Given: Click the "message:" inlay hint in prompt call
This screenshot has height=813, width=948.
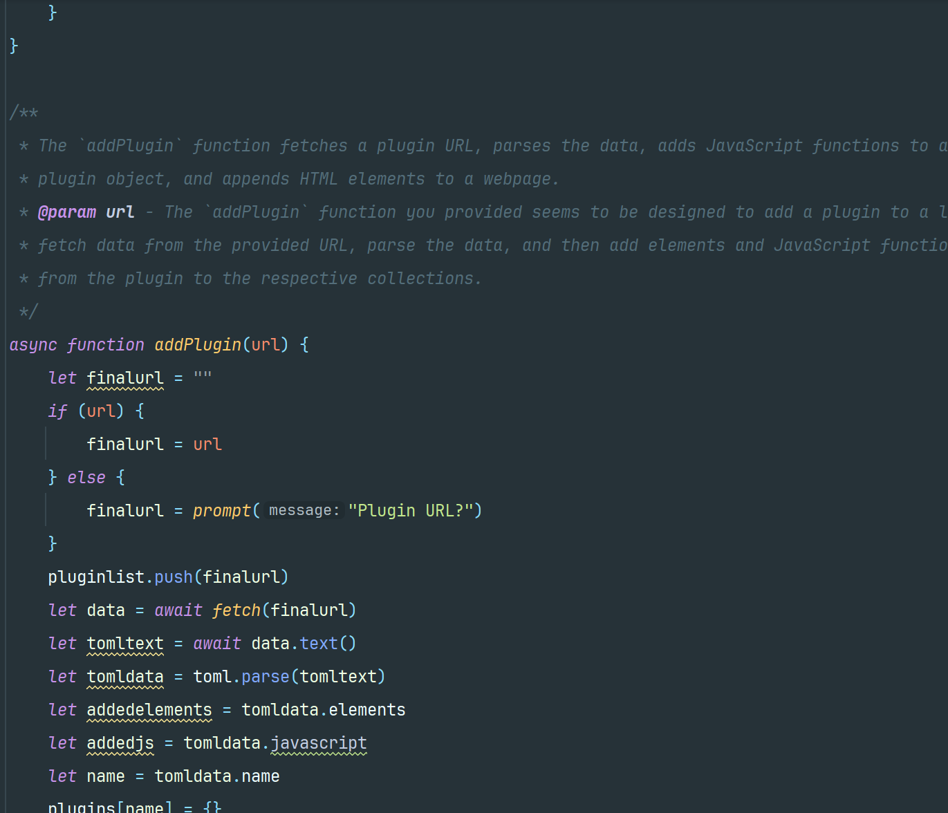Looking at the screenshot, I should pos(304,510).
